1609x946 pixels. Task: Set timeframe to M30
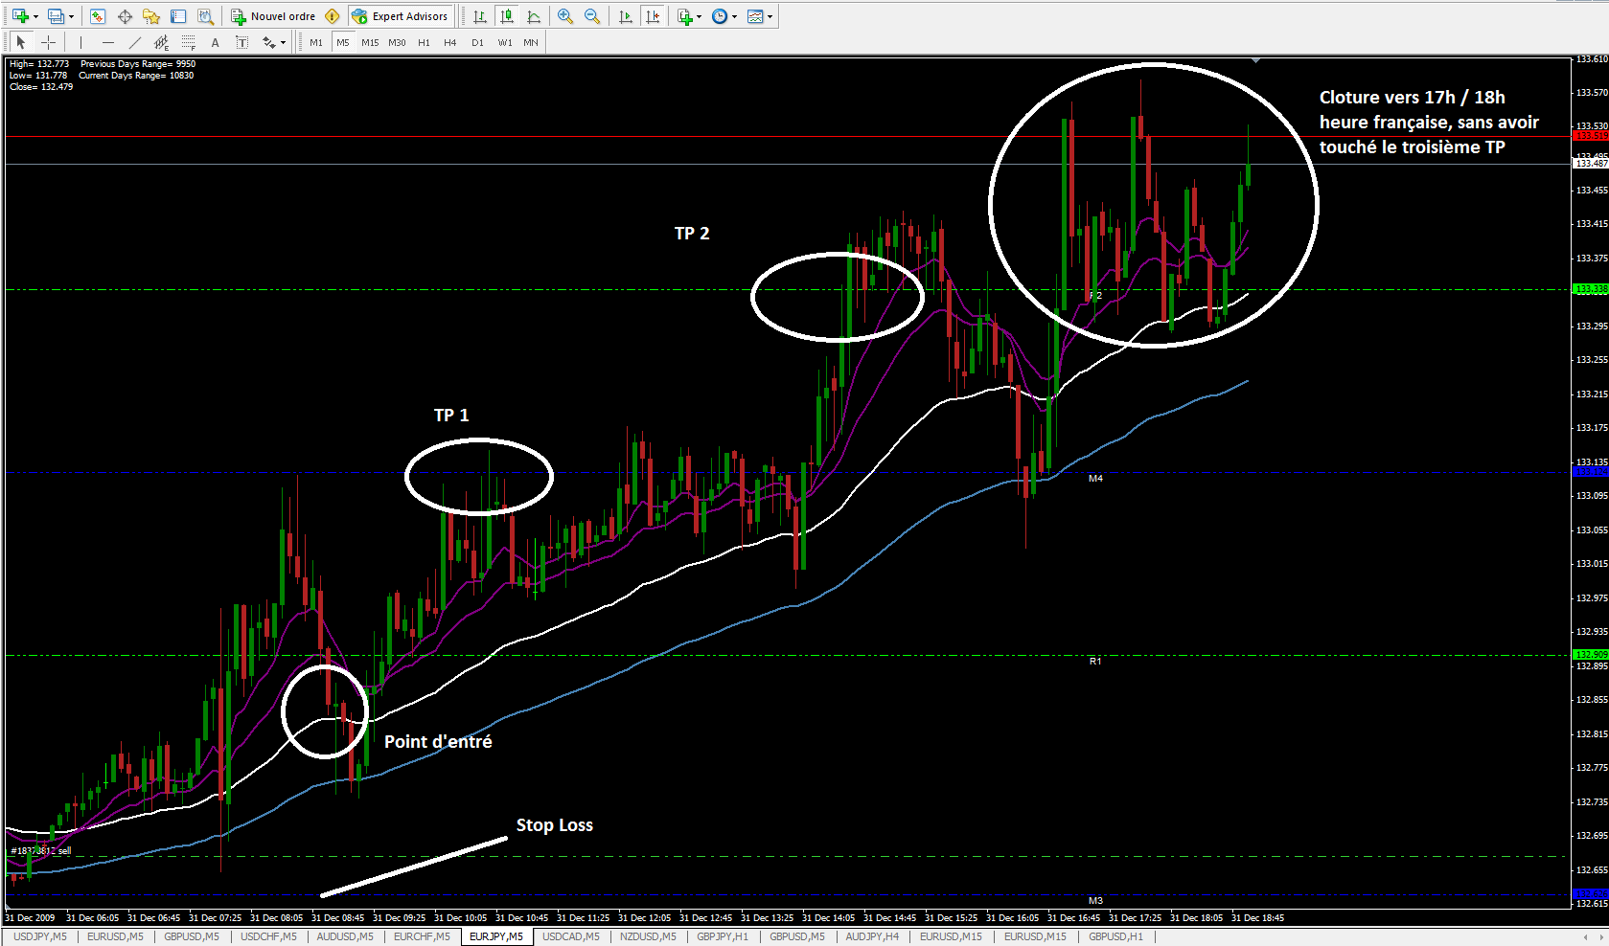pyautogui.click(x=397, y=42)
